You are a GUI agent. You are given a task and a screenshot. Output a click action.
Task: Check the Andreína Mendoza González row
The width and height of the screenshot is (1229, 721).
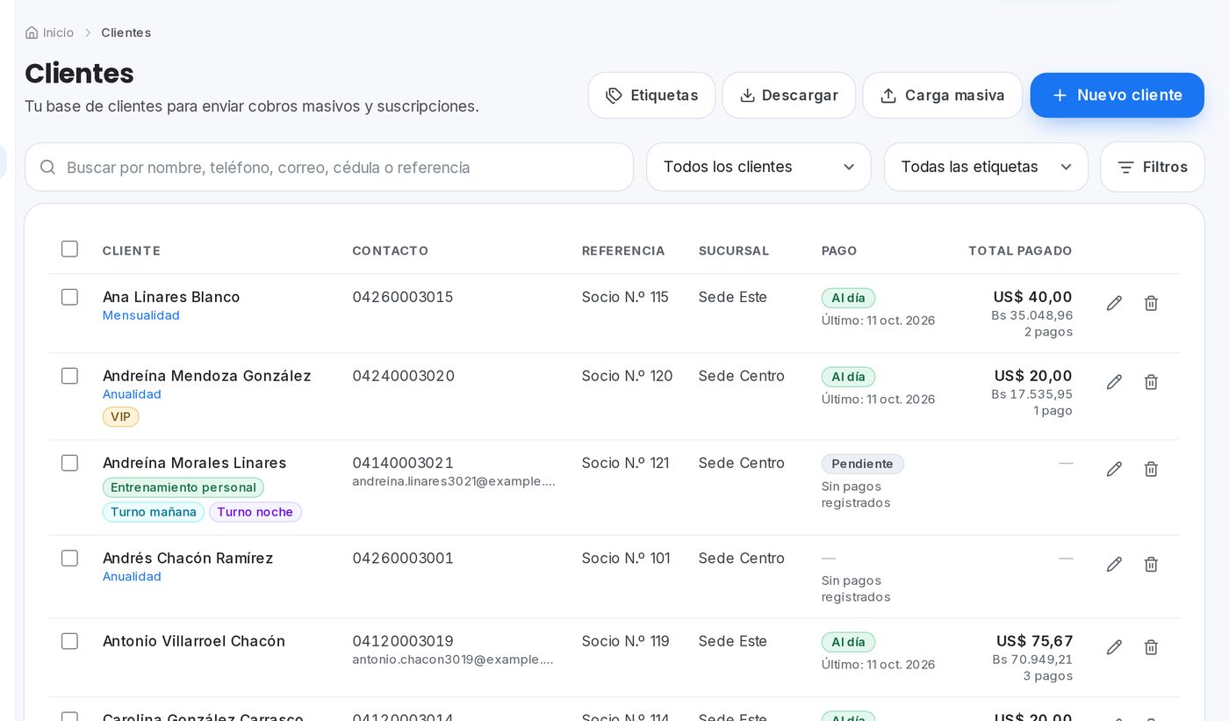coord(69,376)
